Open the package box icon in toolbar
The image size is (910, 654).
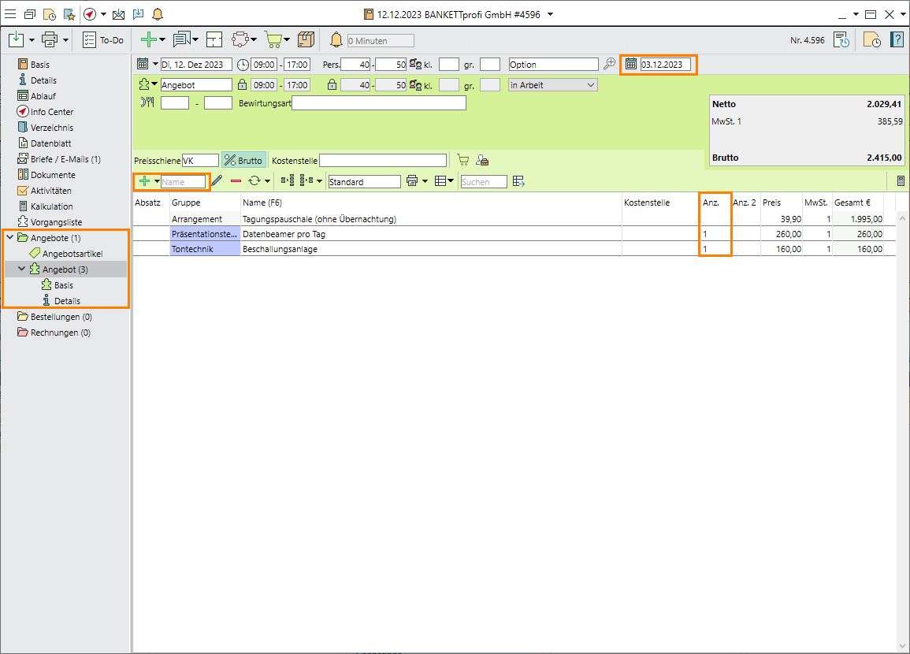coord(306,40)
